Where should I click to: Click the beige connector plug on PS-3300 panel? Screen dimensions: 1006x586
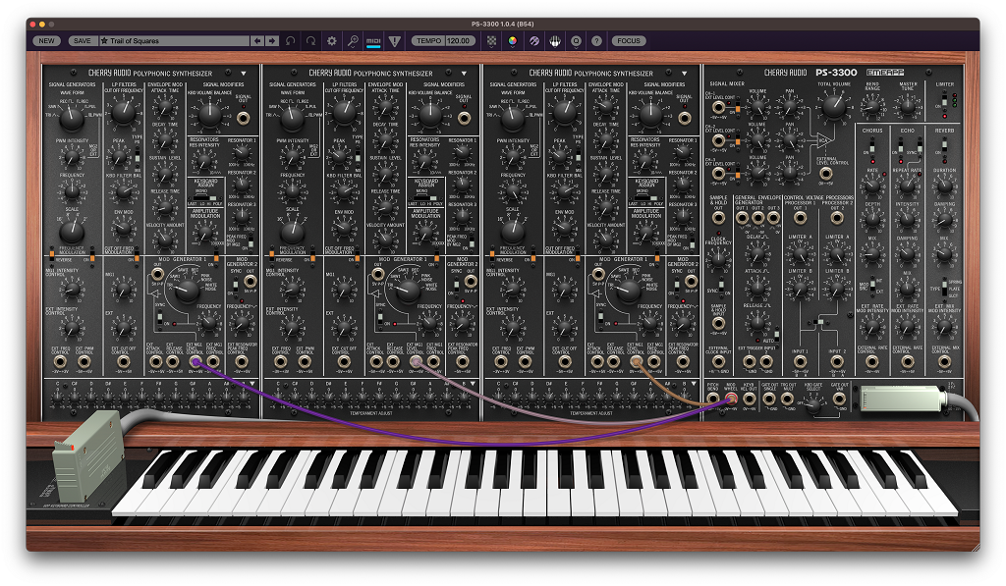click(x=903, y=399)
